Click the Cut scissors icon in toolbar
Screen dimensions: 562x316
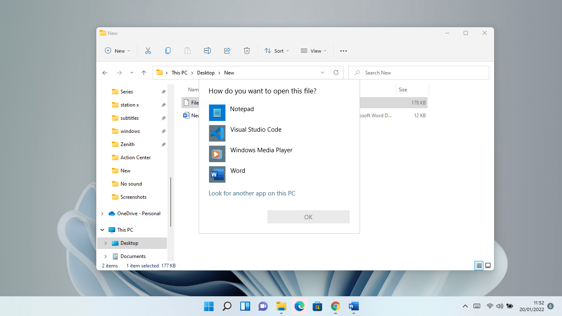tap(148, 51)
